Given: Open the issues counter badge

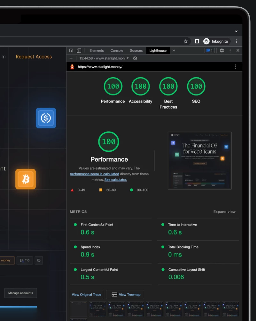Looking at the screenshot, I should [x=209, y=50].
